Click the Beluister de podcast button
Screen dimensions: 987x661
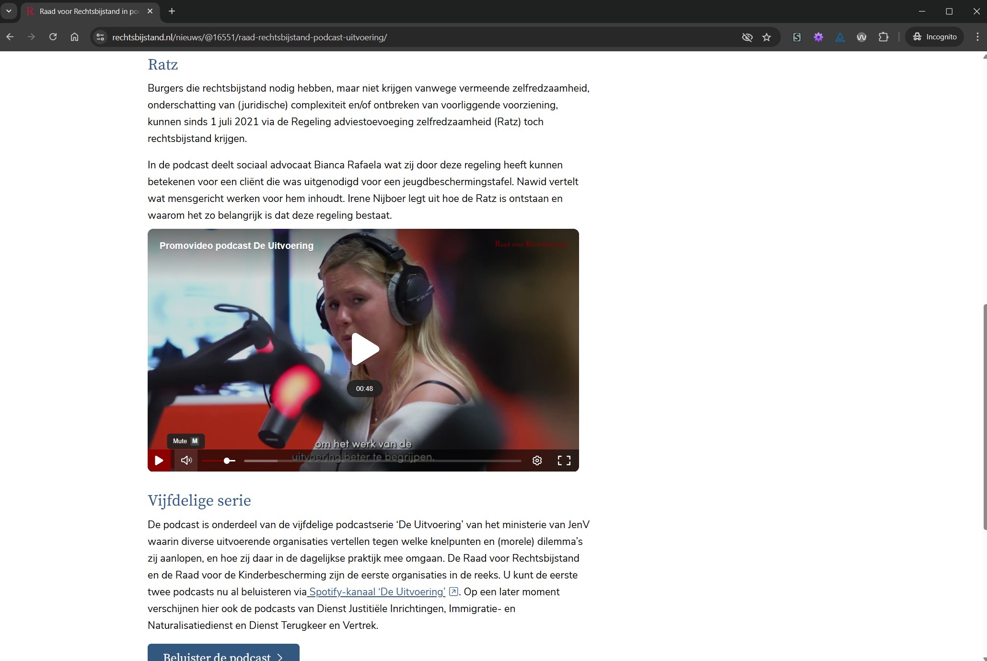click(x=223, y=653)
